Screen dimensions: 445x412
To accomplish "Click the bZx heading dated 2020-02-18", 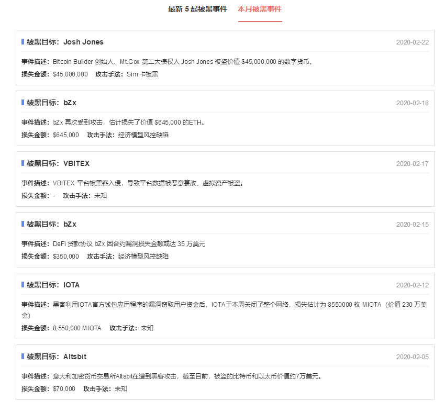I will (51, 103).
